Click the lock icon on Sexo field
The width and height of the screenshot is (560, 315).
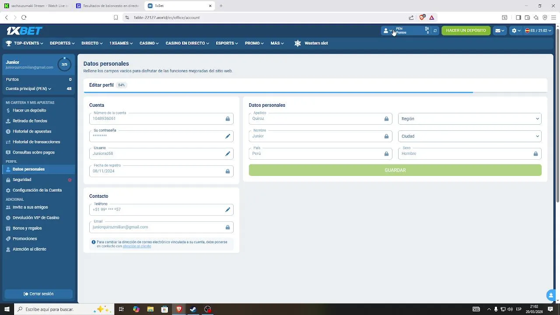point(535,154)
